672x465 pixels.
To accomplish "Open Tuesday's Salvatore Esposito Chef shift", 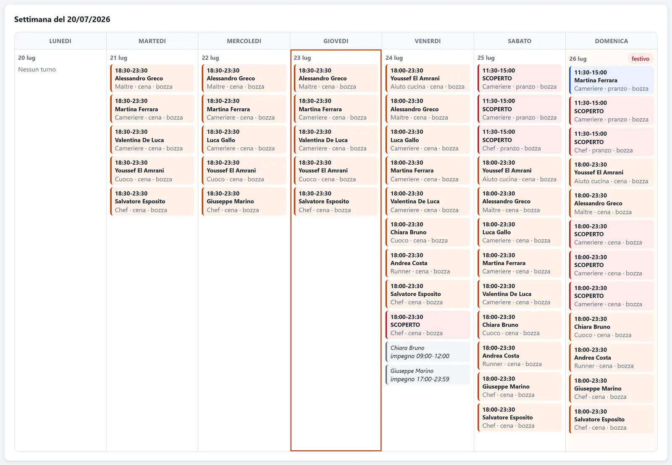I will 152,202.
